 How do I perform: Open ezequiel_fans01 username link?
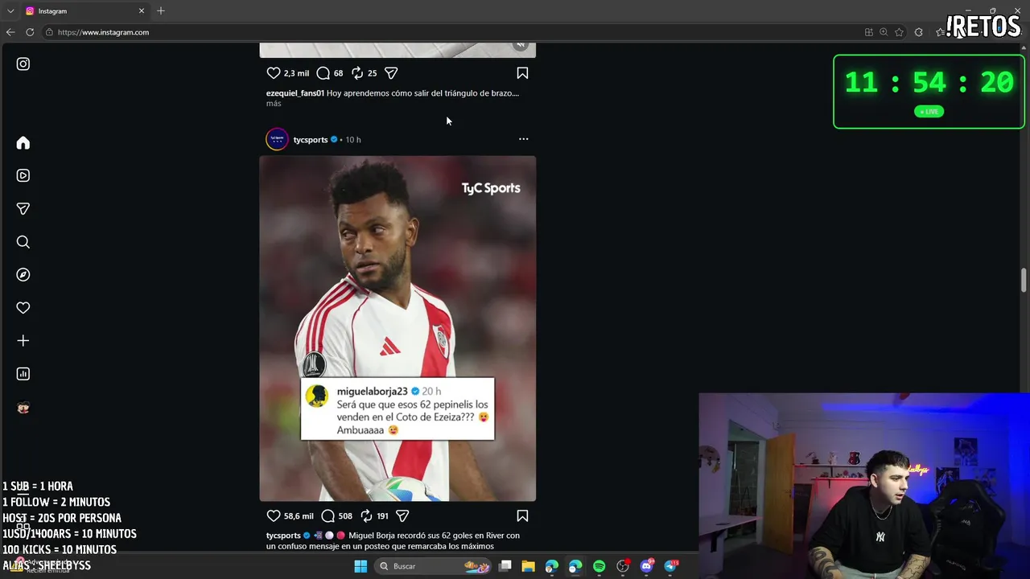click(295, 93)
